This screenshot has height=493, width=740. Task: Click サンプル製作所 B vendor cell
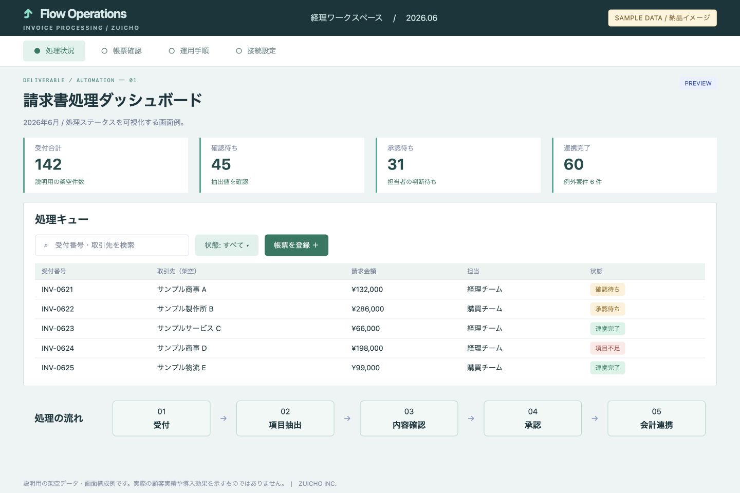pyautogui.click(x=186, y=309)
